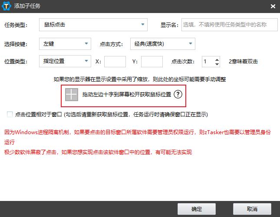
Task: Close the 添加子任务 dialog
Action: (x=273, y=6)
